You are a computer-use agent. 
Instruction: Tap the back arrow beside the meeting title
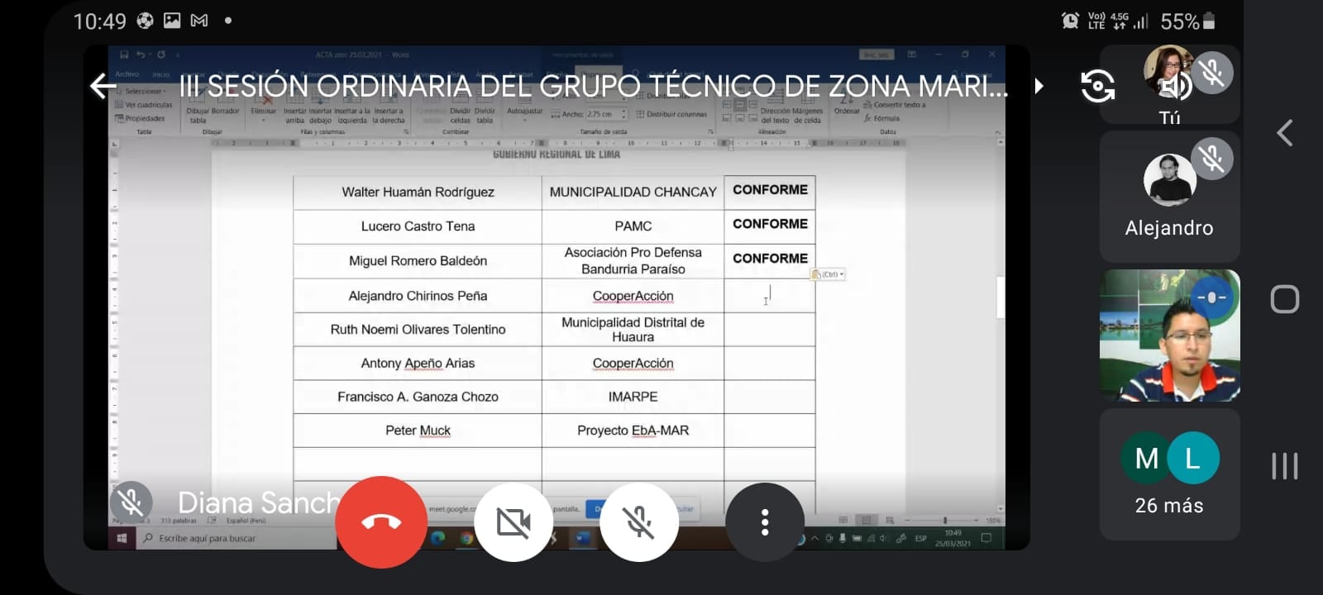[x=103, y=86]
